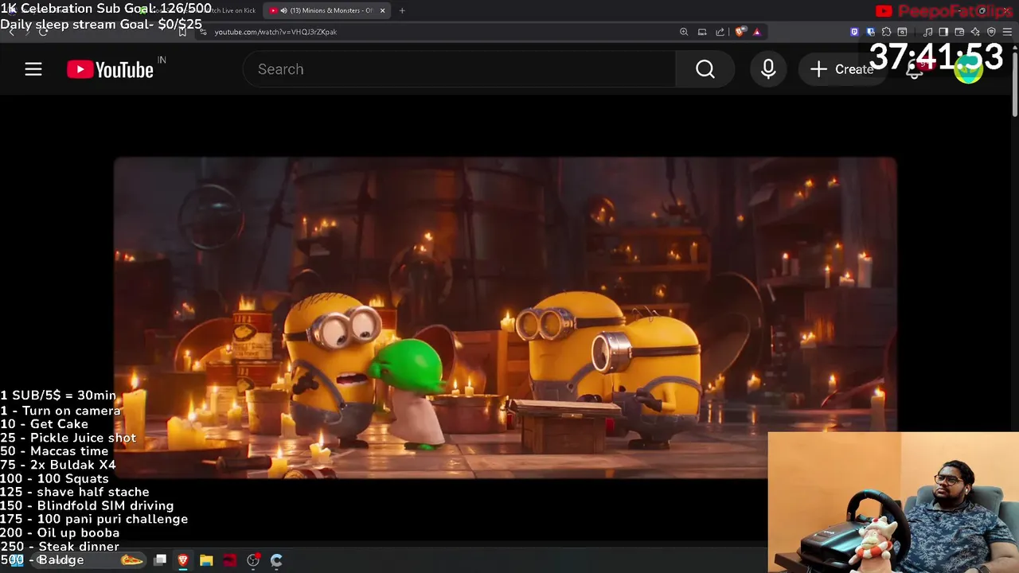Image resolution: width=1019 pixels, height=573 pixels.
Task: Open Task View on the taskbar
Action: pos(160,560)
